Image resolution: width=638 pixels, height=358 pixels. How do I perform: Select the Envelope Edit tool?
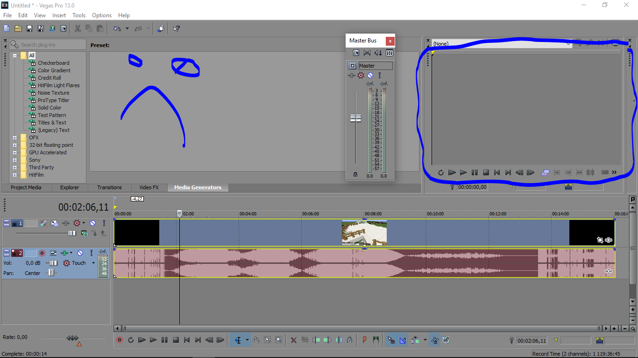tap(256, 340)
